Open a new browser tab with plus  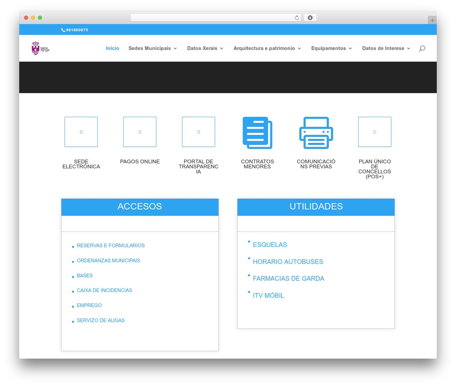pyautogui.click(x=432, y=20)
